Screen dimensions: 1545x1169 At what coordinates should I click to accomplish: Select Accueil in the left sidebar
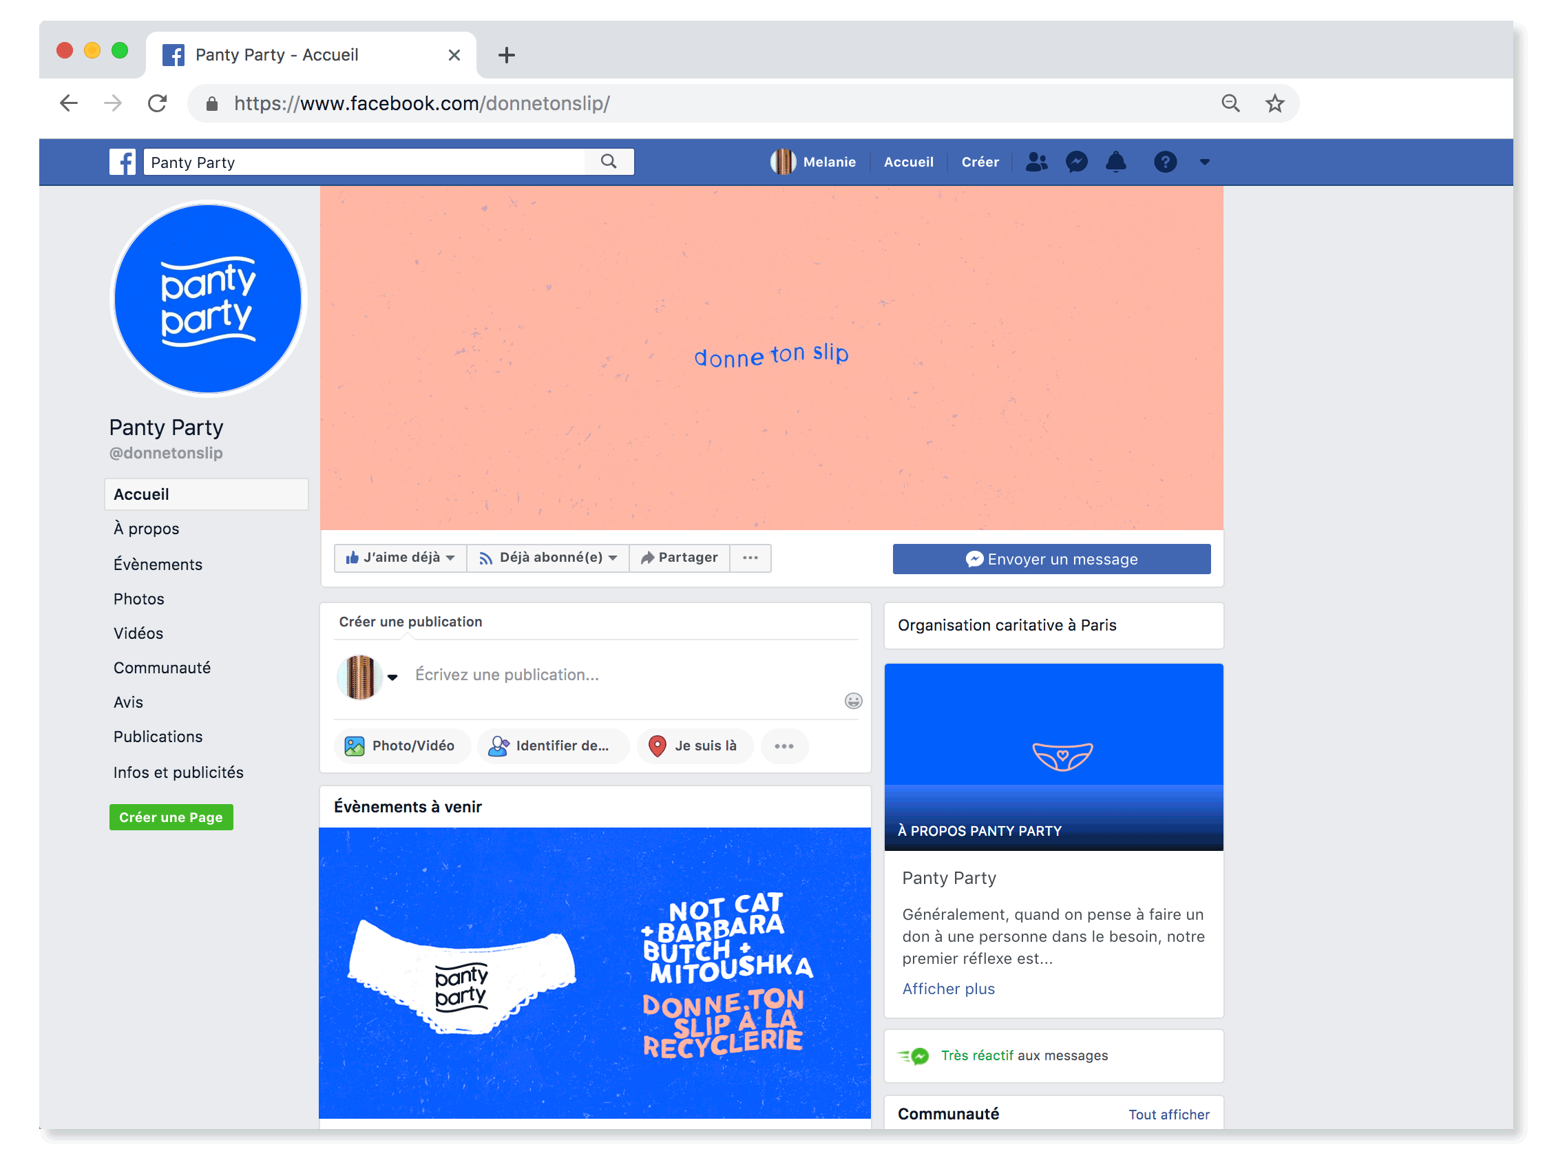(206, 494)
